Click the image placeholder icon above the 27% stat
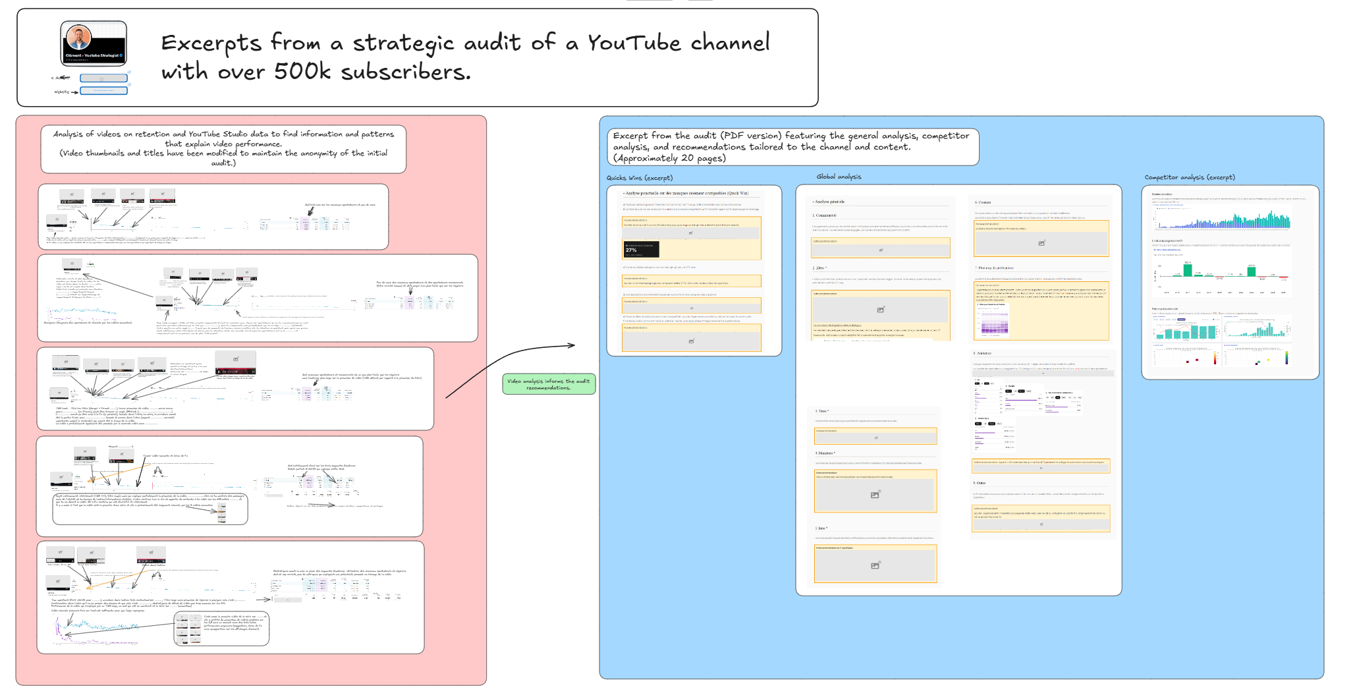Screen dimensions: 1359x699 (691, 233)
